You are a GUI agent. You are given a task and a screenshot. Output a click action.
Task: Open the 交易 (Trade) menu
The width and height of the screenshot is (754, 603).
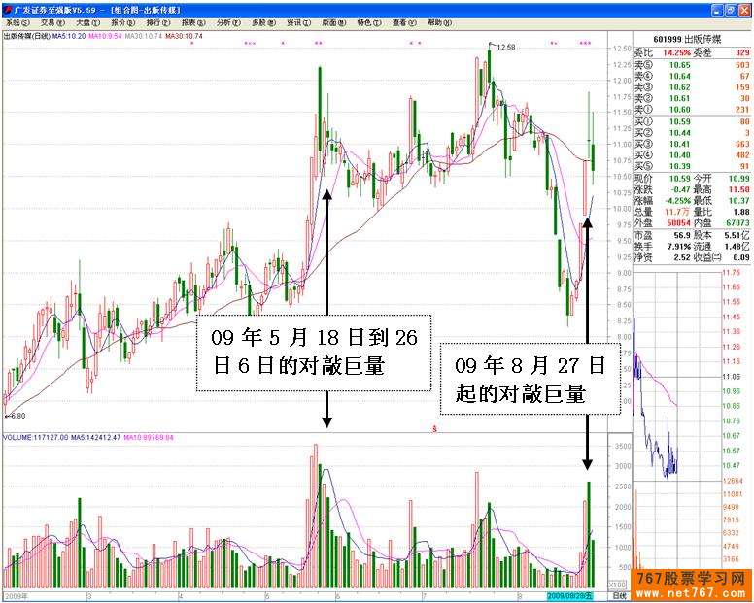pos(51,21)
